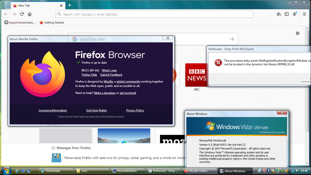Open the Firefox hamburger application menu

click(304, 14)
